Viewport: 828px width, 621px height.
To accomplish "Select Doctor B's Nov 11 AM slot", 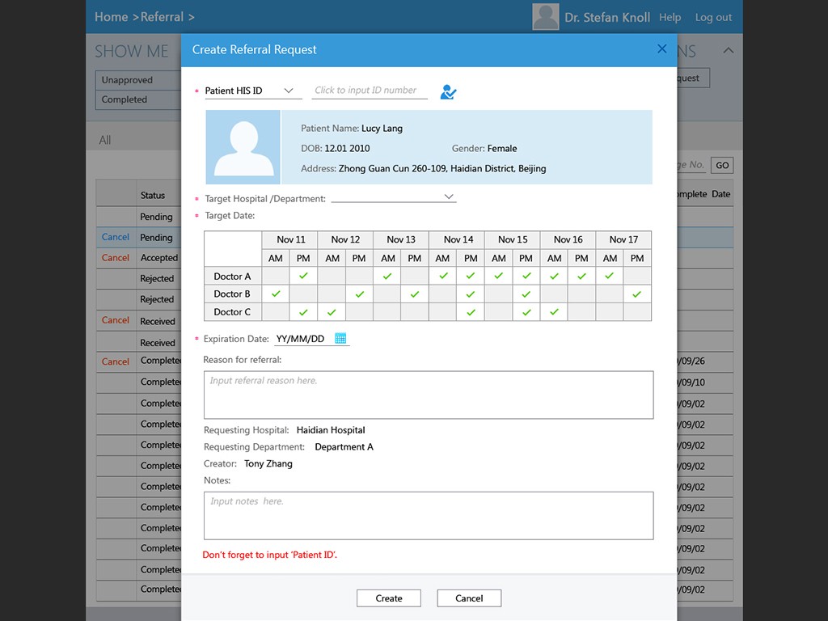I will [276, 294].
